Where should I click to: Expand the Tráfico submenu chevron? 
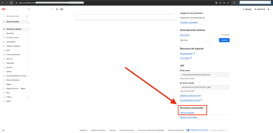click(x=28, y=97)
